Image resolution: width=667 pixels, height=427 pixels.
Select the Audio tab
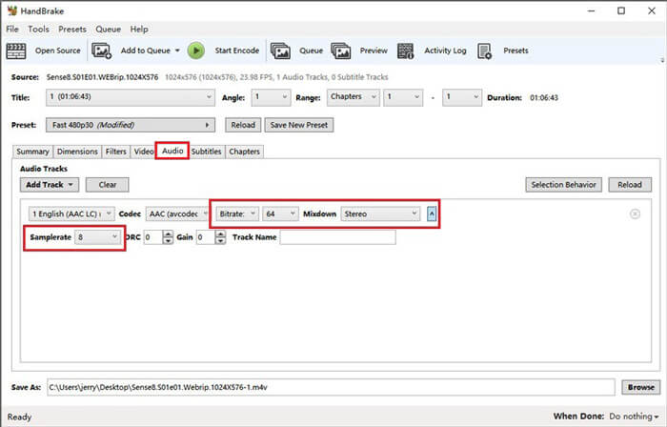(172, 151)
